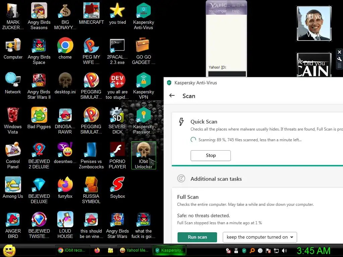The image size is (343, 257).
Task: Switch to the IObit reco... Chrome taskbar button
Action: pyautogui.click(x=73, y=250)
